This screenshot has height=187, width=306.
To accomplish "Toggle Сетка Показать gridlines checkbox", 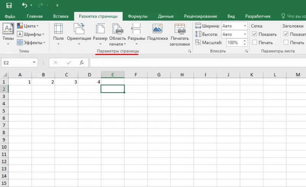I will tap(254, 34).
